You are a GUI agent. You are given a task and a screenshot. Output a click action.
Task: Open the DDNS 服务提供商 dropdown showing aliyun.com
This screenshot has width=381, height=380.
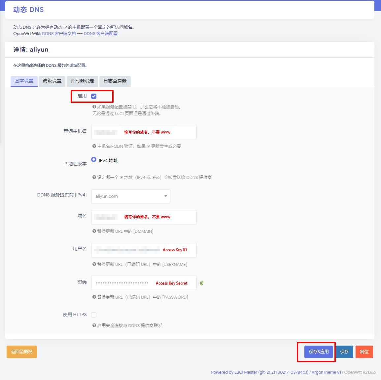(130, 196)
